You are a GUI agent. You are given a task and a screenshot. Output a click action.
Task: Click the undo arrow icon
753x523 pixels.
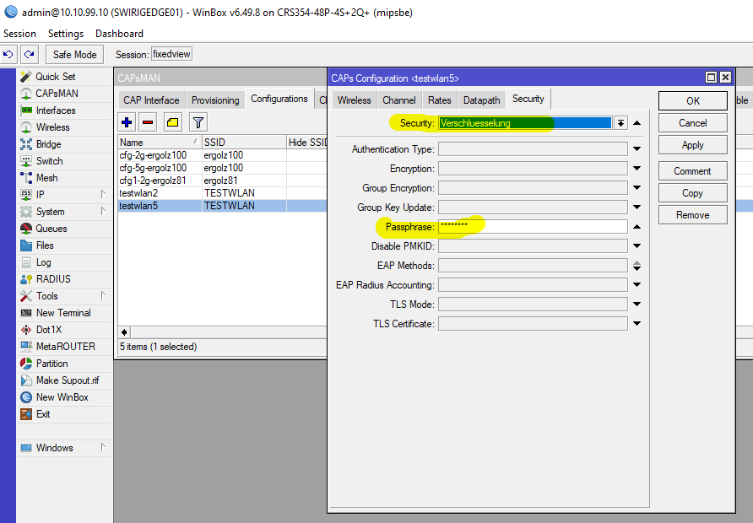click(8, 55)
